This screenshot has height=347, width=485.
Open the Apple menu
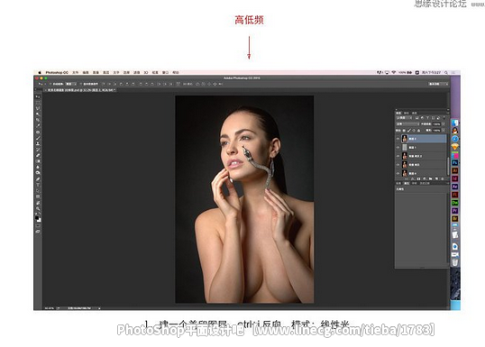[x=40, y=72]
